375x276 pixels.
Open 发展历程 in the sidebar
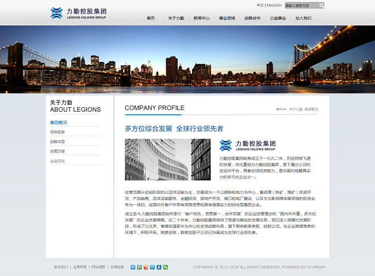pos(58,151)
